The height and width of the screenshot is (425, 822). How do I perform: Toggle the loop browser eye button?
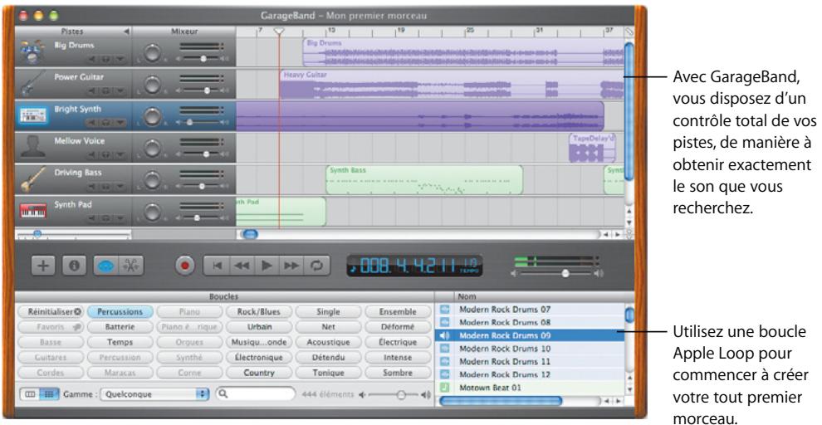(105, 266)
